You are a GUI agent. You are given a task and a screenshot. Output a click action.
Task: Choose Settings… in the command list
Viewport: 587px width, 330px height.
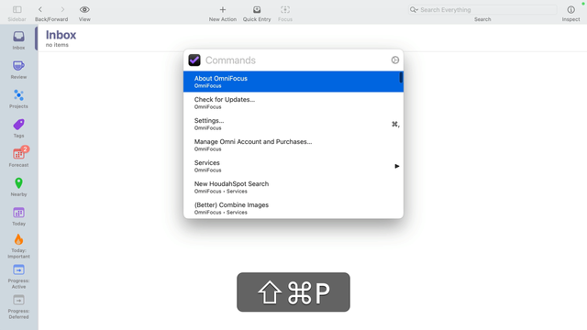coord(293,124)
